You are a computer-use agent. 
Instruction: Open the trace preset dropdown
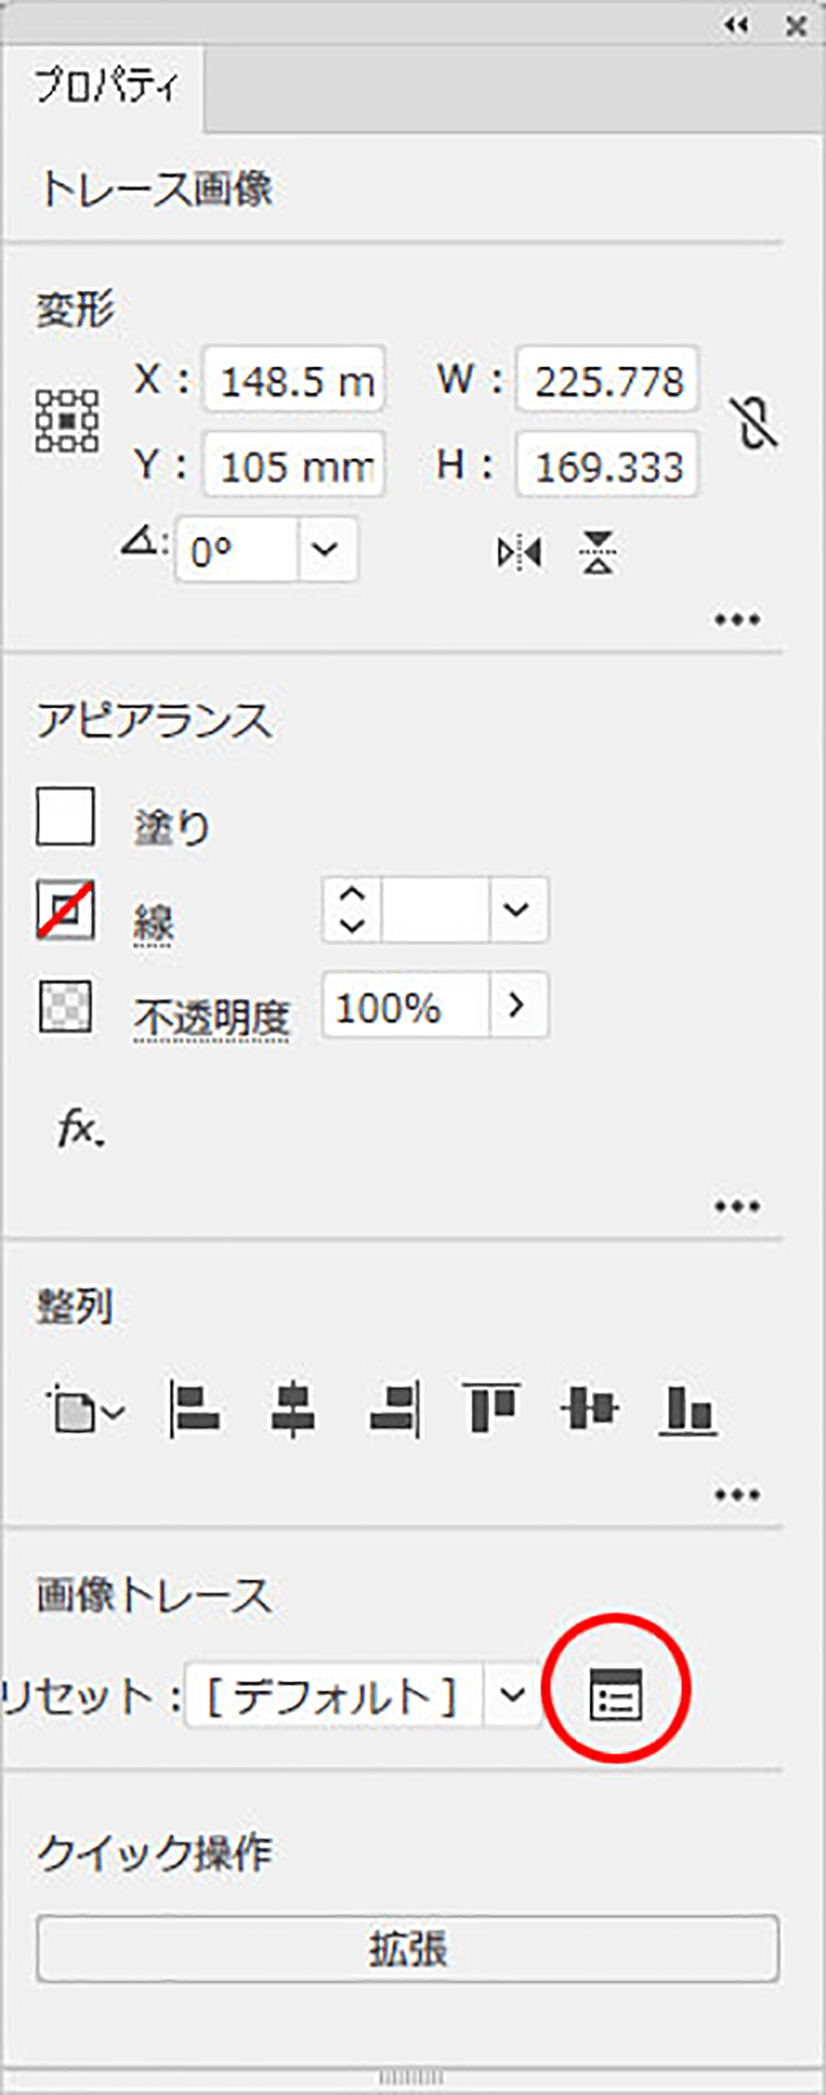[x=512, y=1694]
